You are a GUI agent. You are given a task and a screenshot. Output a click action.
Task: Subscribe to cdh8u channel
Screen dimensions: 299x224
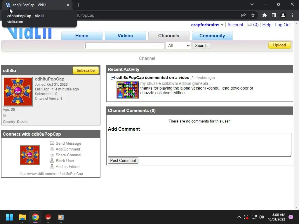click(x=86, y=70)
